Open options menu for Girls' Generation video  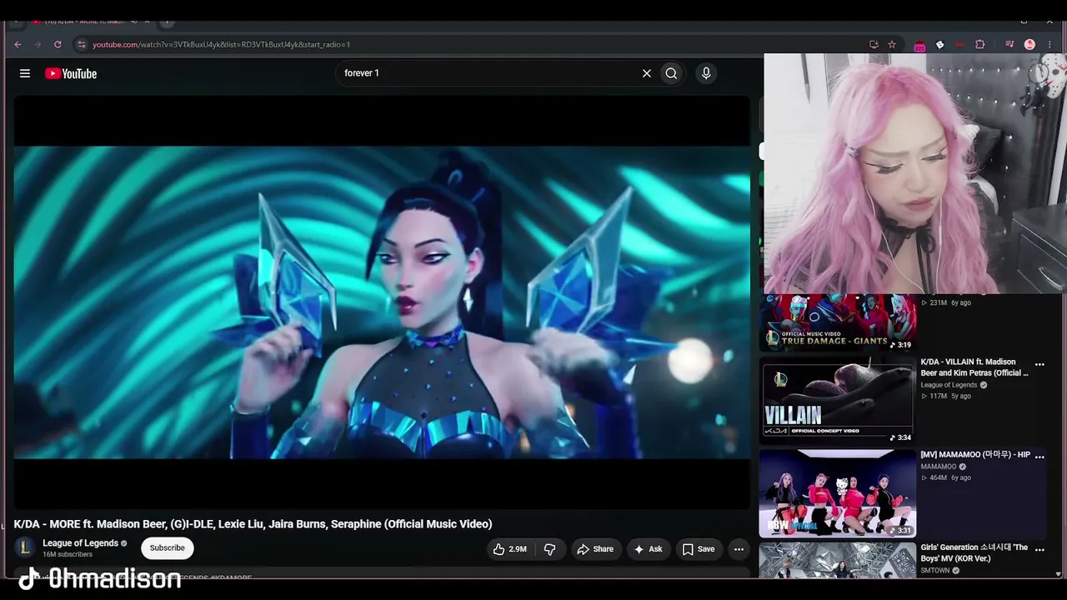(x=1039, y=550)
